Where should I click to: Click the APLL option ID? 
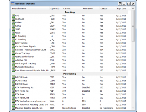coord(52,60)
